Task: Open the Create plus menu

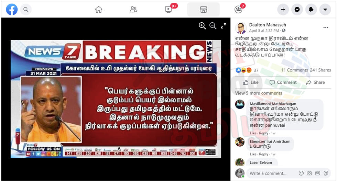Action: point(283,10)
